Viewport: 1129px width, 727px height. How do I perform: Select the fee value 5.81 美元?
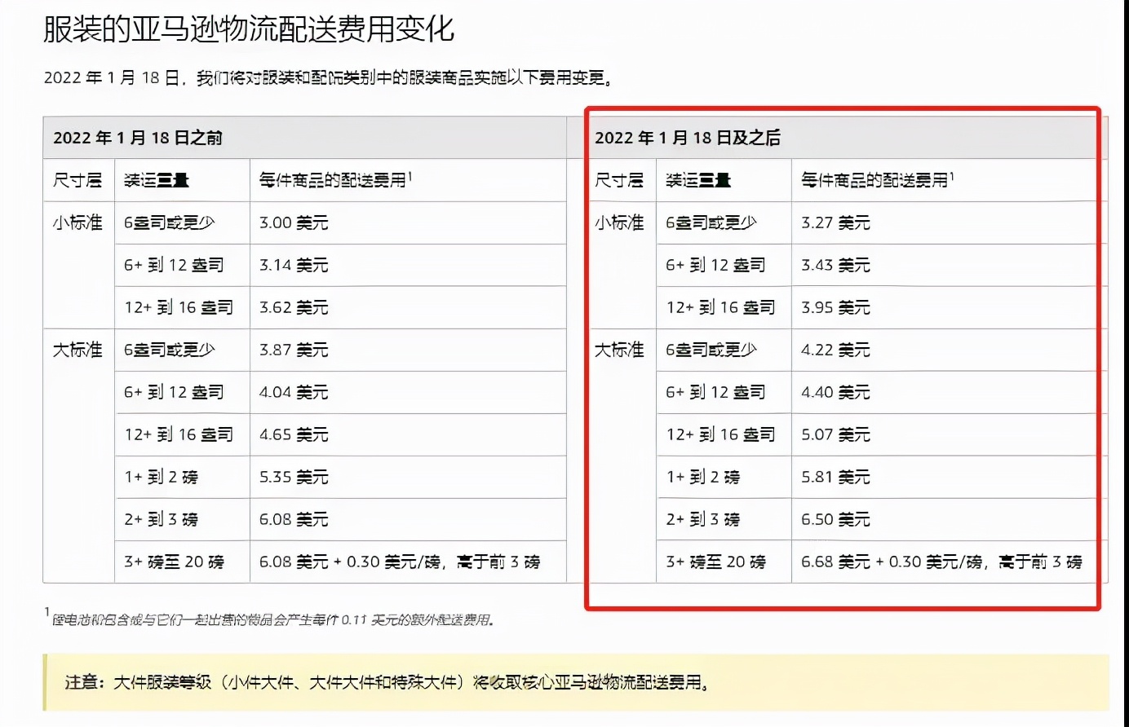click(835, 477)
